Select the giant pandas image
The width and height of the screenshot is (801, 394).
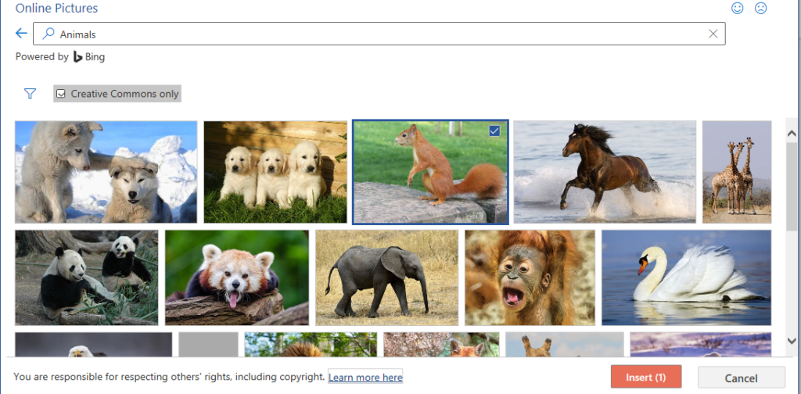click(x=87, y=278)
